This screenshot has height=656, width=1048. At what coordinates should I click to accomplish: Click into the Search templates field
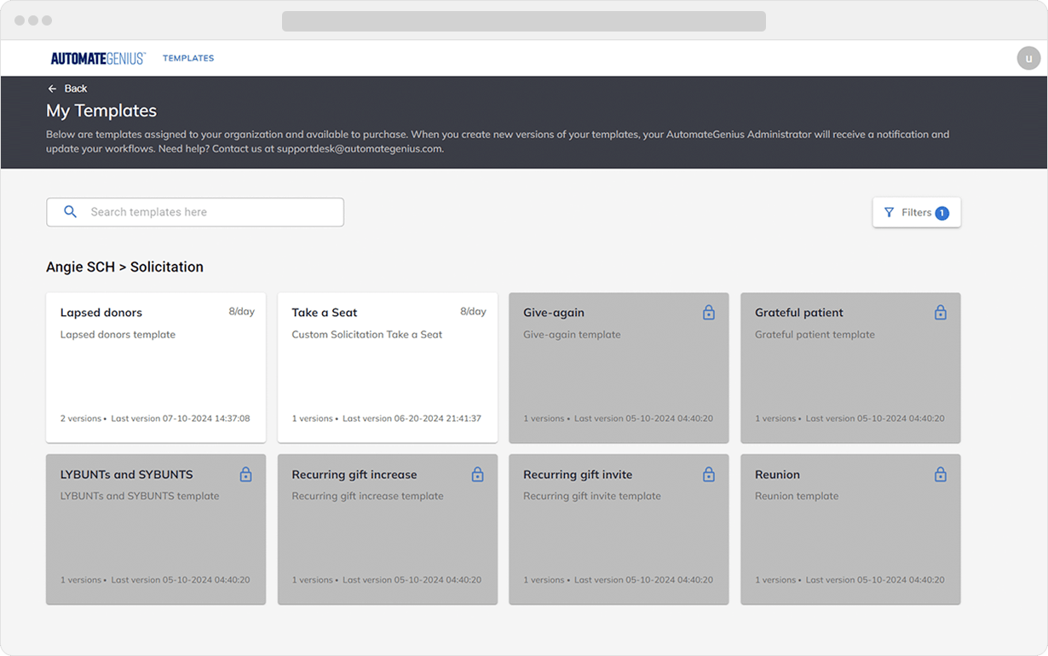pyautogui.click(x=213, y=212)
